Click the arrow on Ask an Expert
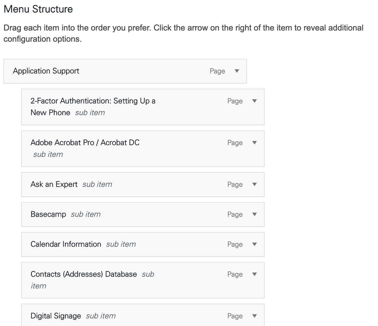Image resolution: width=378 pixels, height=326 pixels. [255, 184]
